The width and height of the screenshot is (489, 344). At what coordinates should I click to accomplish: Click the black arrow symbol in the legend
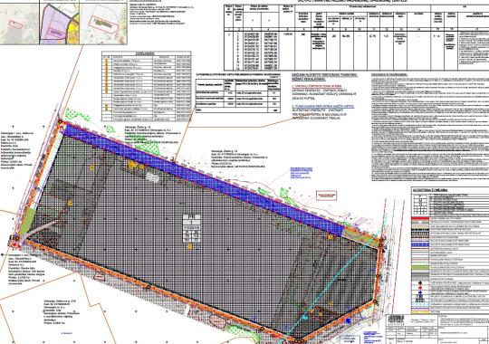(420, 283)
